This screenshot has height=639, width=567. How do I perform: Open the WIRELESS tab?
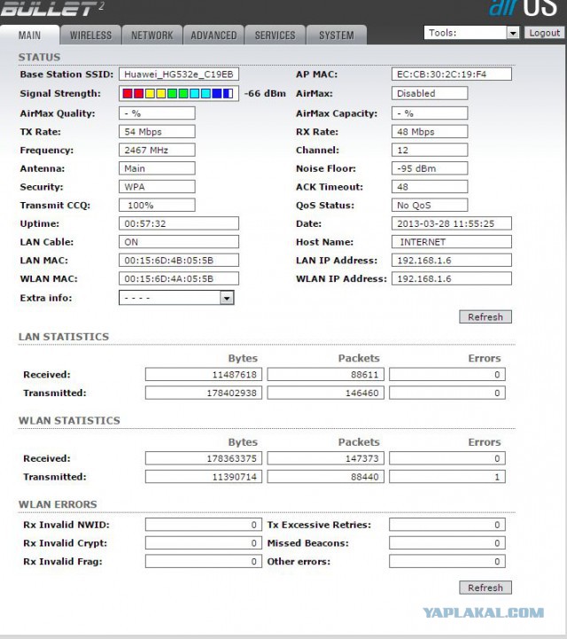tap(90, 35)
